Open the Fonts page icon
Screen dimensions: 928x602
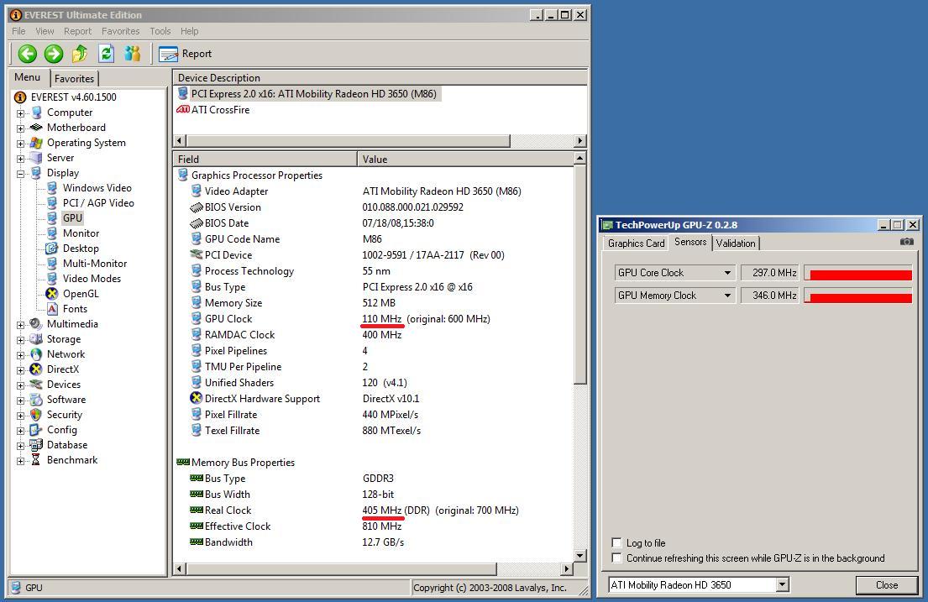point(52,309)
